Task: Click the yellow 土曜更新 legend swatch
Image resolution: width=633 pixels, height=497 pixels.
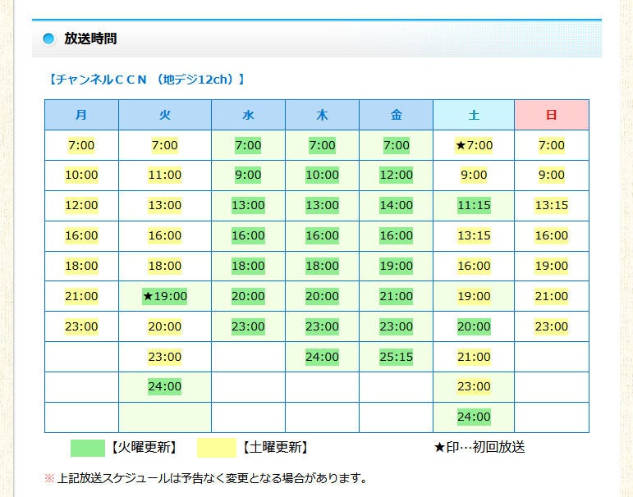Action: [217, 448]
